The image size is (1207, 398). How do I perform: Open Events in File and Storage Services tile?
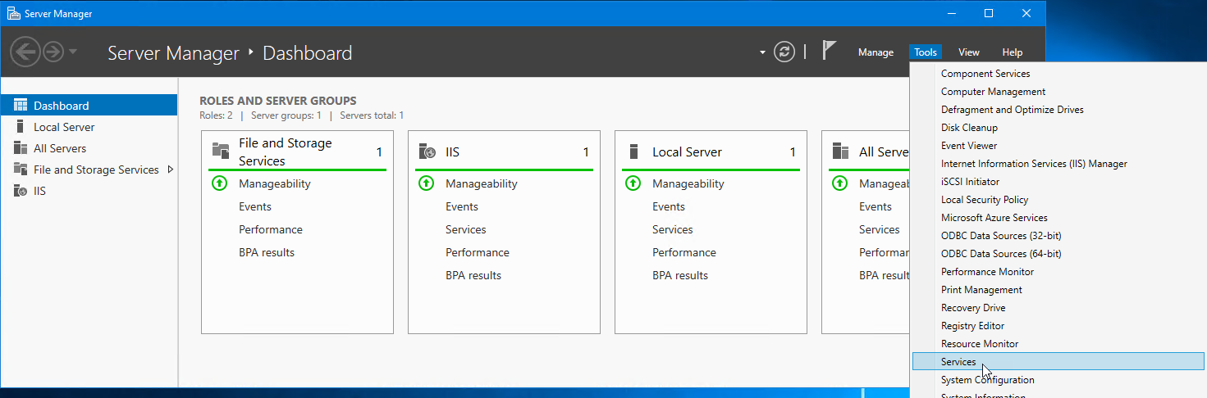pyautogui.click(x=255, y=206)
